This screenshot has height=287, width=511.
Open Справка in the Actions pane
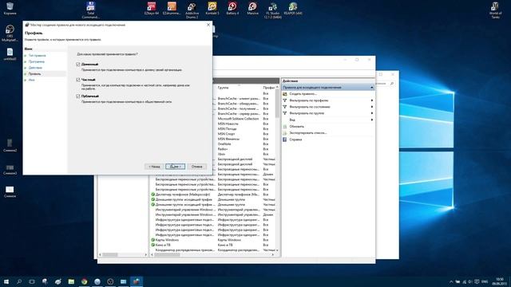tap(295, 140)
